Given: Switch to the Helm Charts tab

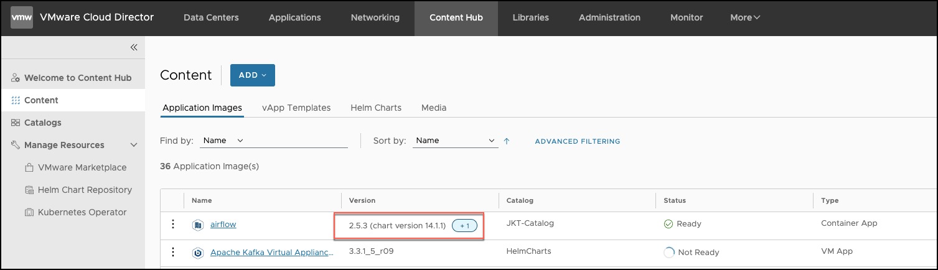Looking at the screenshot, I should pos(376,108).
